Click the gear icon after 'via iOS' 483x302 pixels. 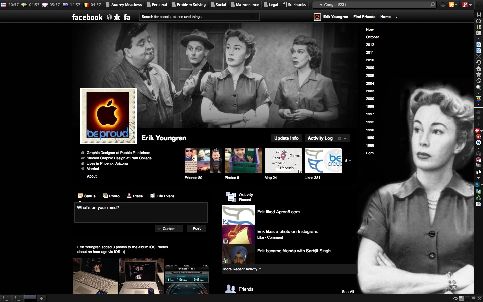[x=124, y=252]
